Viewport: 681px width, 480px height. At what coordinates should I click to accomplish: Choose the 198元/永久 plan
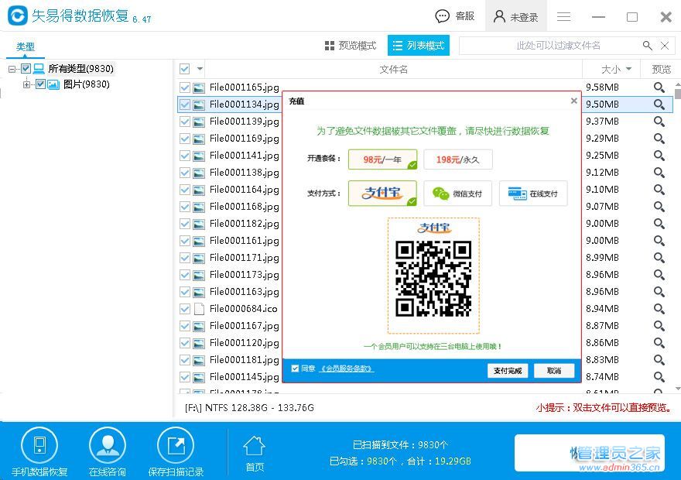(458, 159)
